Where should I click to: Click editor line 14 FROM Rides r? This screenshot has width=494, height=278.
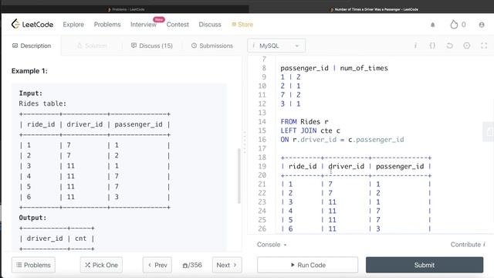point(304,122)
